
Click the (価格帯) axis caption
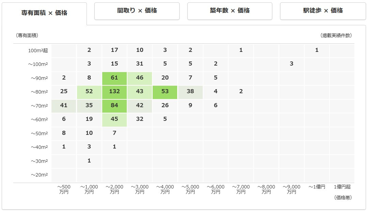point(343,198)
